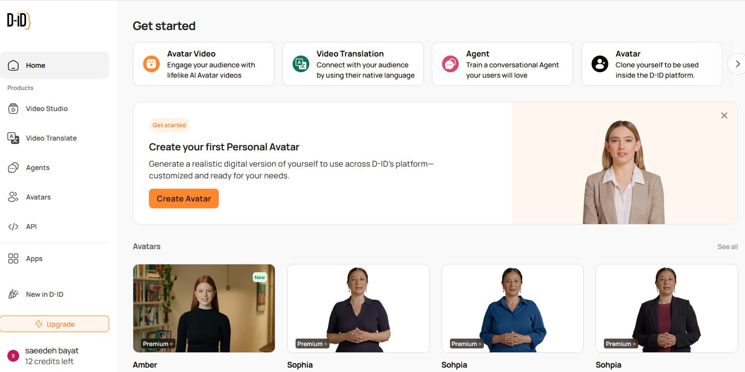Viewport: 745px width, 372px height.
Task: Click the New in D-ID party icon
Action: click(13, 294)
